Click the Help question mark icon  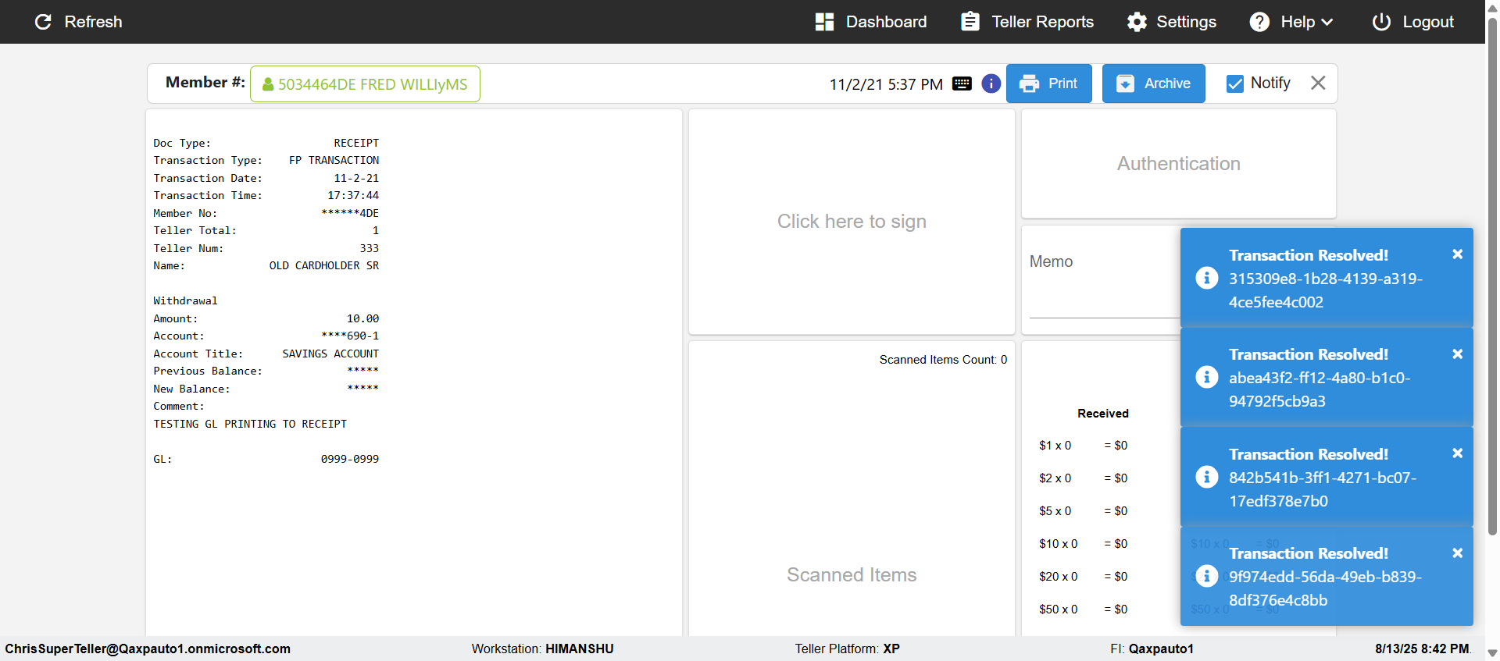[1259, 22]
